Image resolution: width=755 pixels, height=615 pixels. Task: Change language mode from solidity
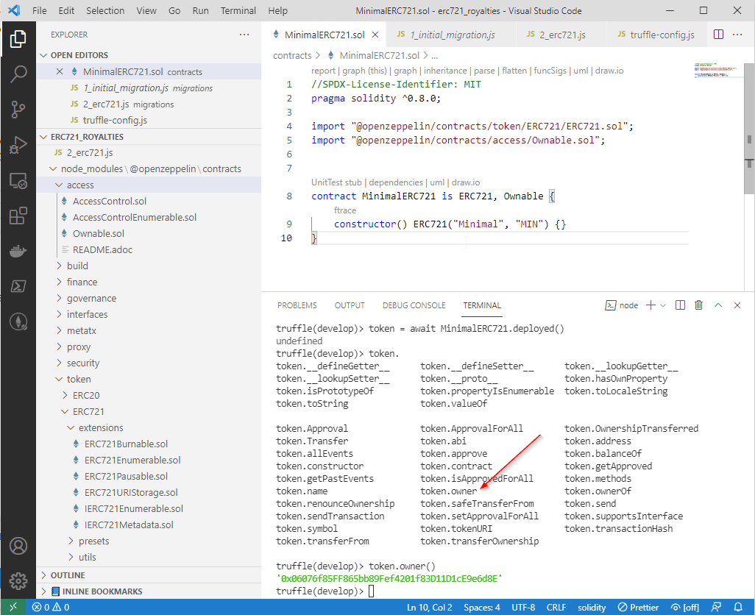tap(592, 608)
